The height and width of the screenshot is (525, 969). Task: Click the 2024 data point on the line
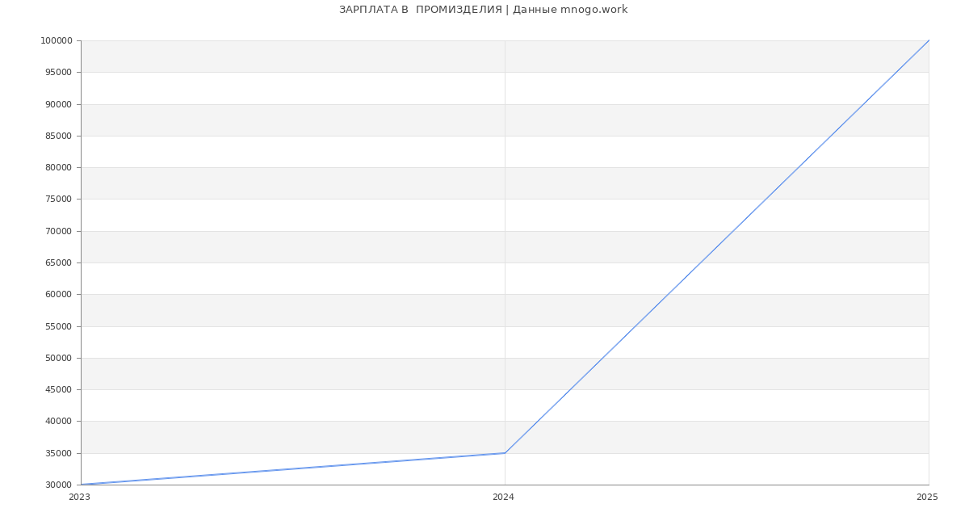pyautogui.click(x=505, y=453)
